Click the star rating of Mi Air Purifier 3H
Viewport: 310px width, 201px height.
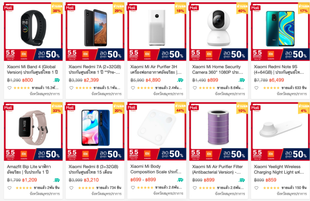pos(145,87)
